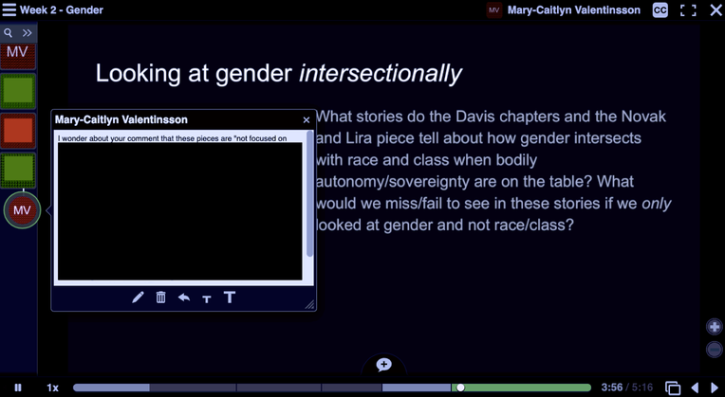Toggle fullscreen mode

688,10
